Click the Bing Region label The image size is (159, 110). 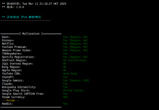click(x=11, y=67)
